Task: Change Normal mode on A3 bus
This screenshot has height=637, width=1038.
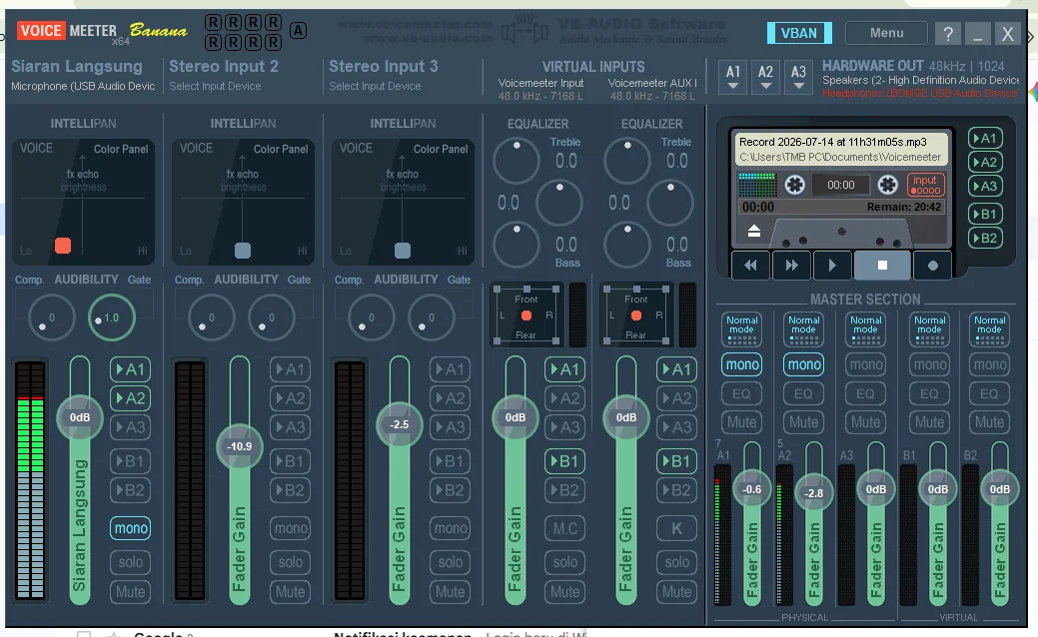Action: pyautogui.click(x=866, y=329)
